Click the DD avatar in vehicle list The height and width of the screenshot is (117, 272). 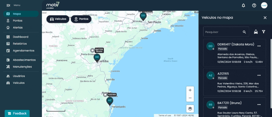[211, 46]
